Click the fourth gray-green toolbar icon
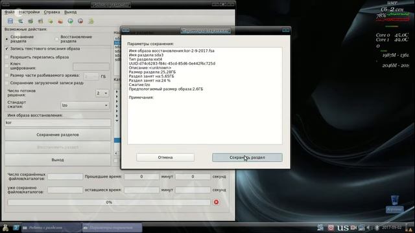 pyautogui.click(x=40, y=21)
